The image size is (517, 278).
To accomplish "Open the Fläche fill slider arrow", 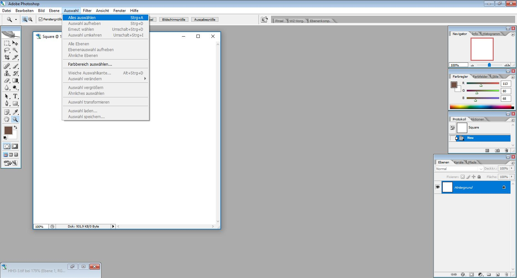I will coord(512,177).
